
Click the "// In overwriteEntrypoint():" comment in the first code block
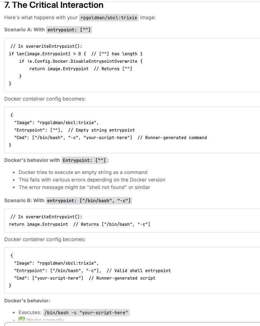coord(46,46)
